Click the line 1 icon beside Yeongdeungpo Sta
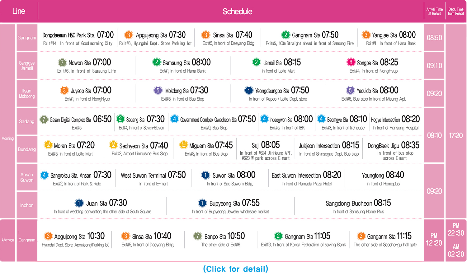This screenshot has width=467, height=278. point(249,90)
